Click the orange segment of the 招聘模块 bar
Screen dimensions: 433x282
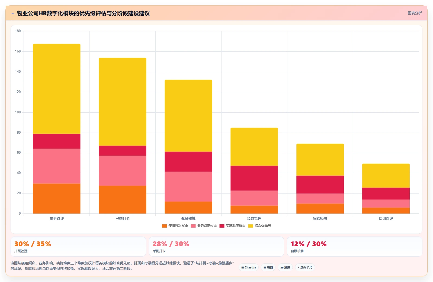(320, 209)
